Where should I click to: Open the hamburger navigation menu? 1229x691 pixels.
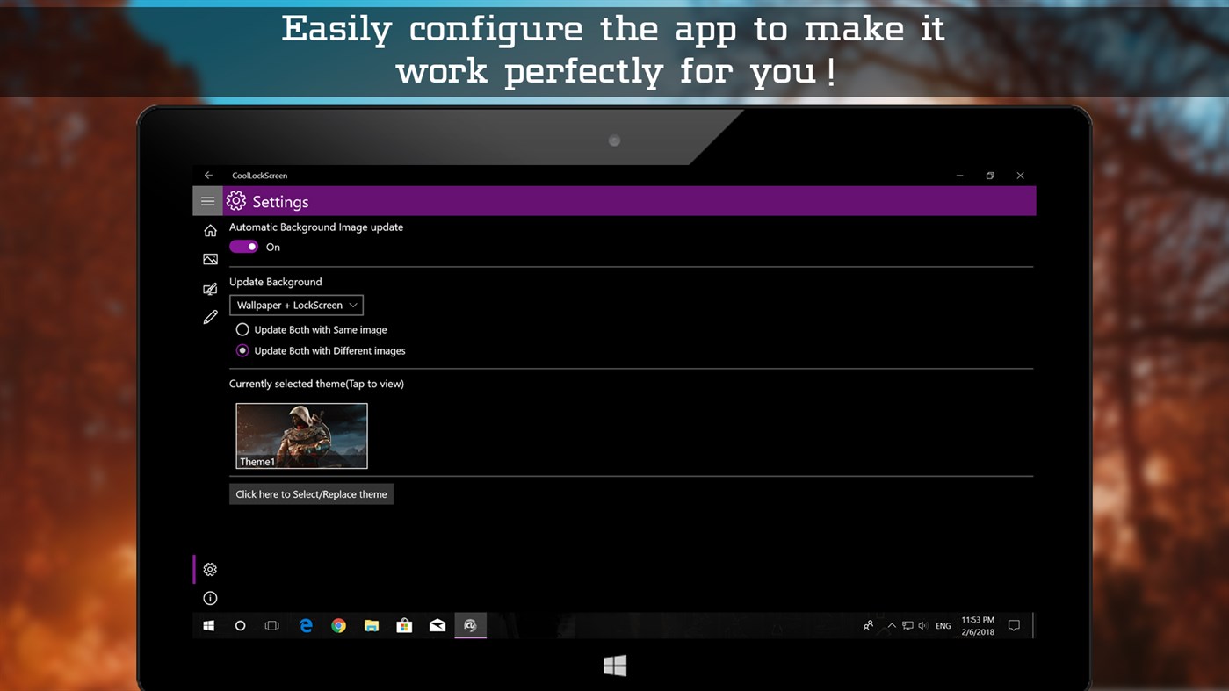[x=207, y=201]
